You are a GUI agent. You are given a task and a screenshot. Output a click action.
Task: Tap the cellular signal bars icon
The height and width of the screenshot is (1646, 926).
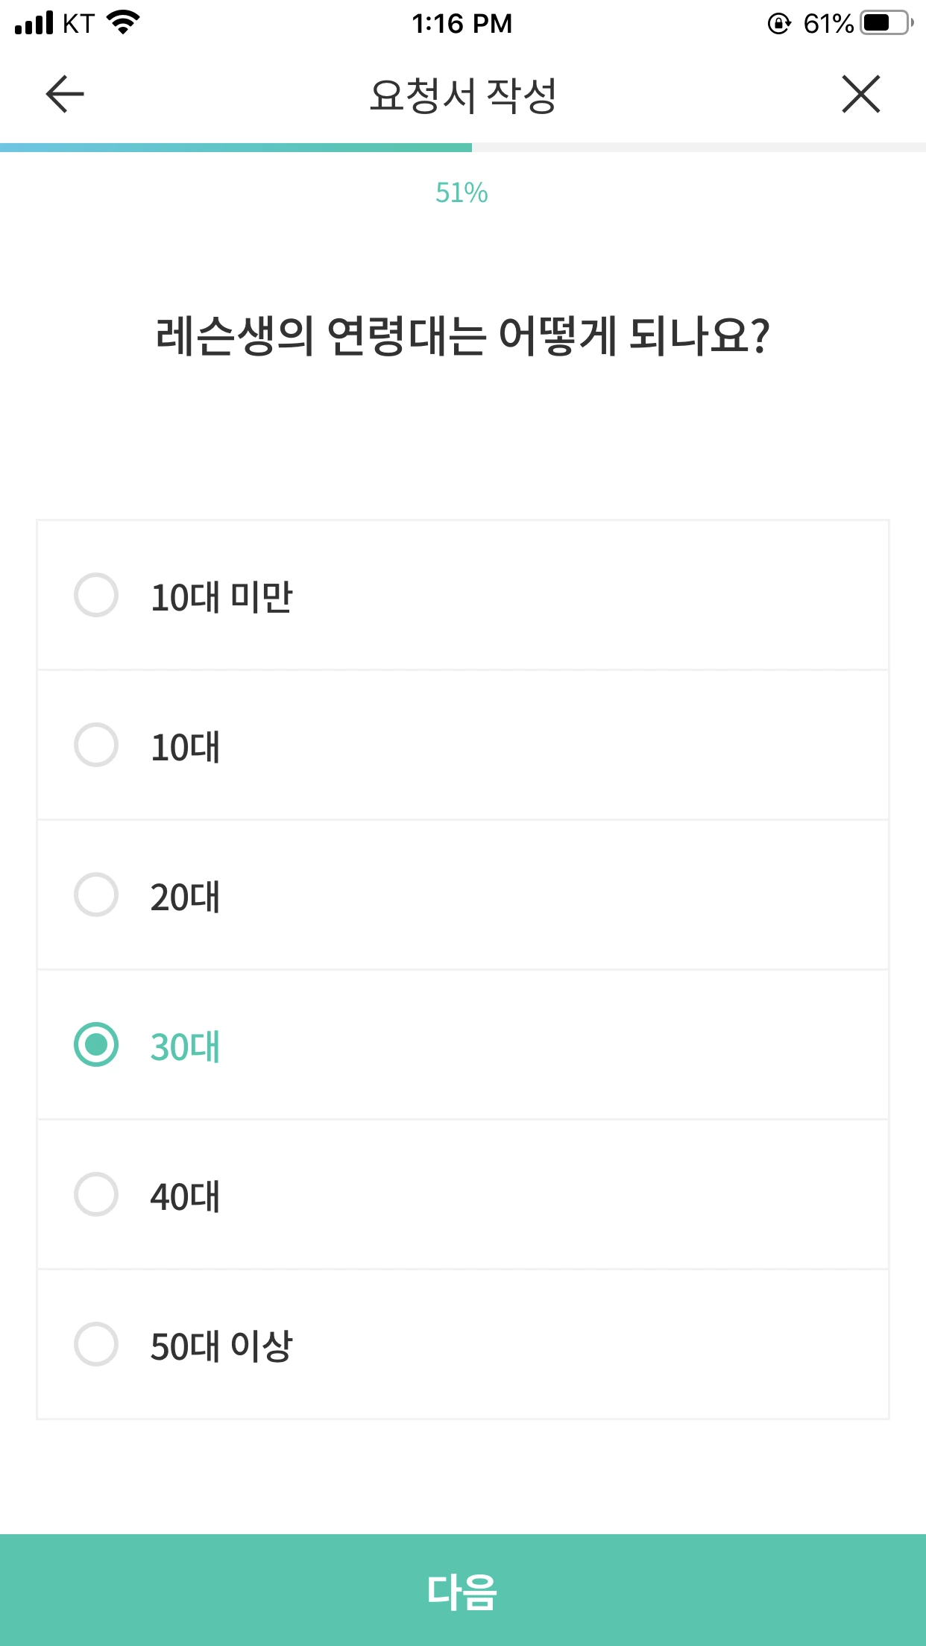coord(34,23)
